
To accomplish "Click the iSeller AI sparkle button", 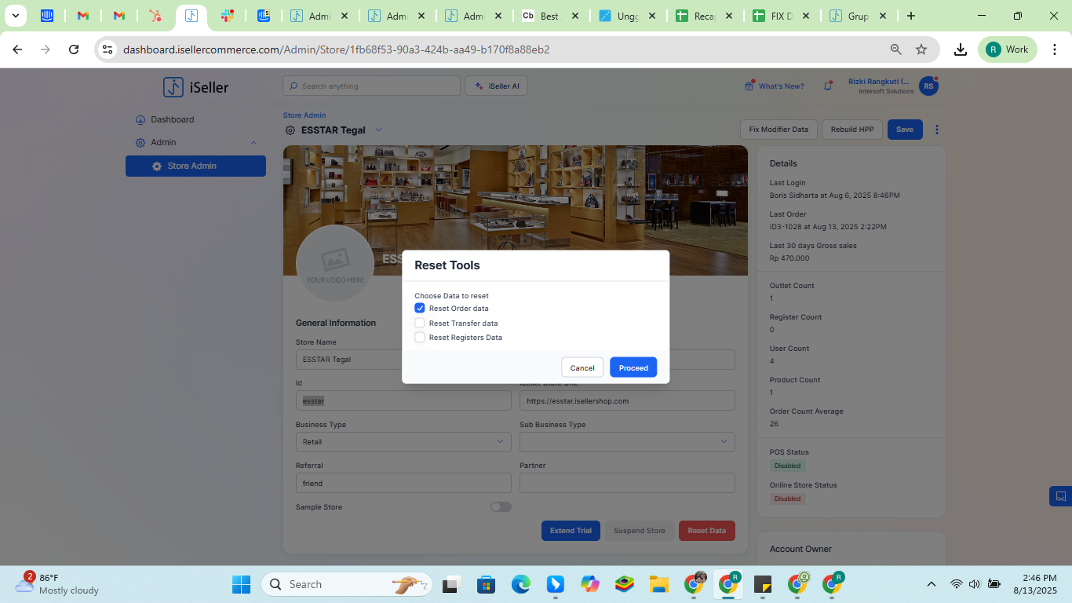I will [x=496, y=86].
